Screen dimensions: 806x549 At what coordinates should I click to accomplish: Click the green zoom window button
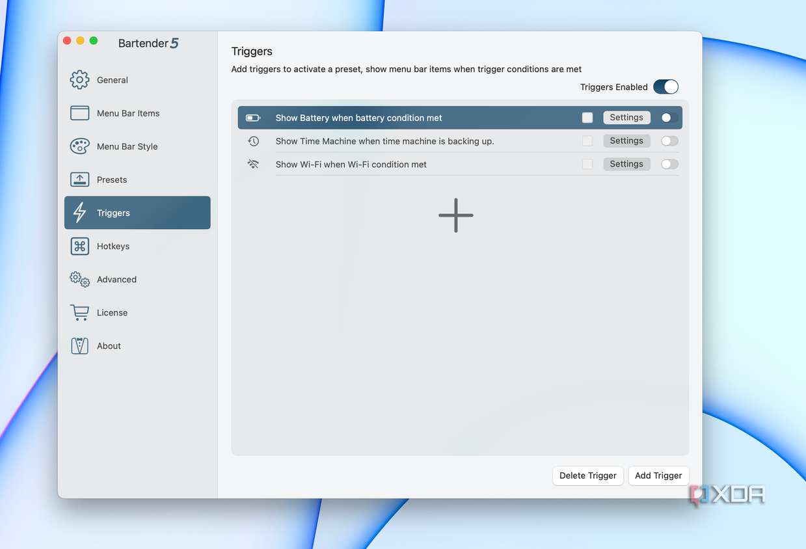tap(94, 40)
